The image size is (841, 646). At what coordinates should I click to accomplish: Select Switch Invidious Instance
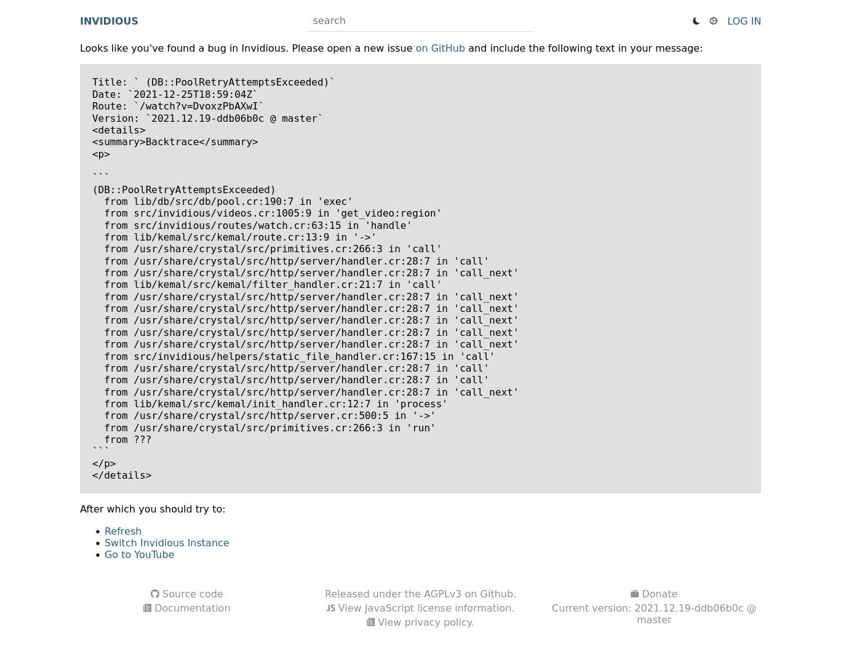(167, 543)
